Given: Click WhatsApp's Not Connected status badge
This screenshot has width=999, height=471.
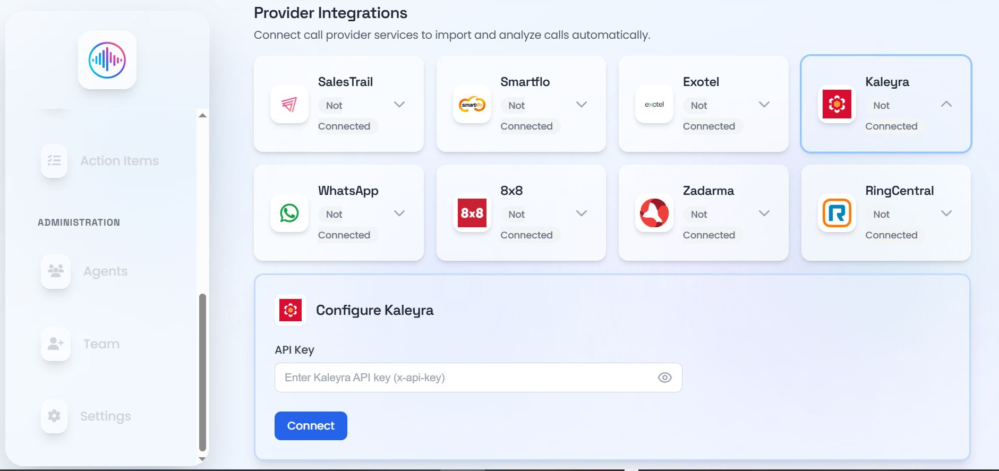Looking at the screenshot, I should click(x=348, y=225).
